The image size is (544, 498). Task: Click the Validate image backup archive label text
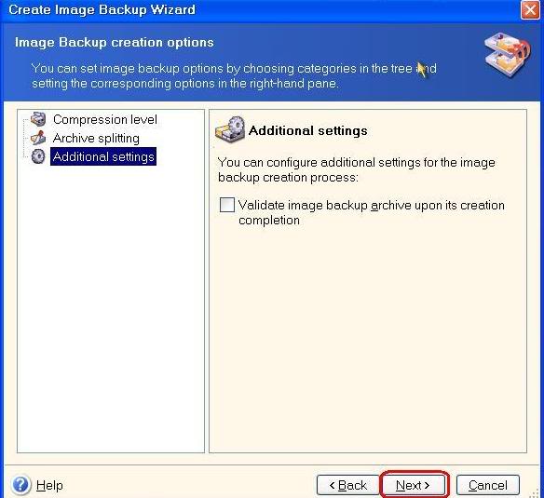(372, 212)
